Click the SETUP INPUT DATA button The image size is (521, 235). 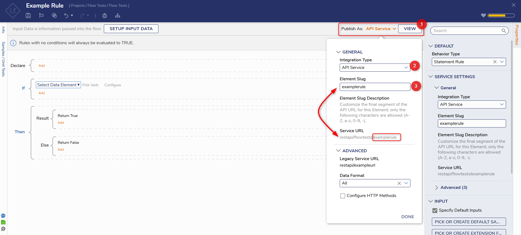[131, 29]
